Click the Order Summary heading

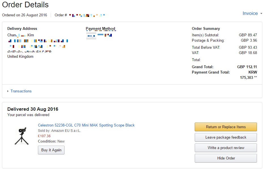coord(206,29)
